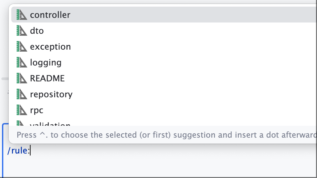Viewport: 317px width, 178px height.
Task: Pick rpc from the rule suggestions
Action: (x=164, y=110)
